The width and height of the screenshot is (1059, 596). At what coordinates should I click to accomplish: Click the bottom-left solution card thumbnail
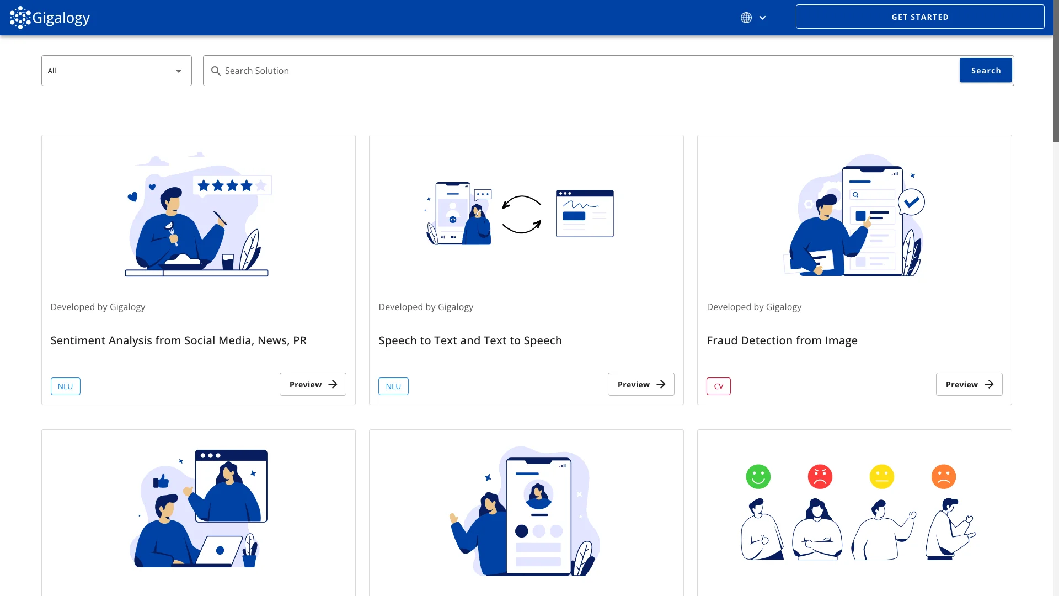coord(198,507)
